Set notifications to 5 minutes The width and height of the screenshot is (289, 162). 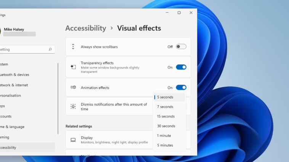click(x=169, y=145)
